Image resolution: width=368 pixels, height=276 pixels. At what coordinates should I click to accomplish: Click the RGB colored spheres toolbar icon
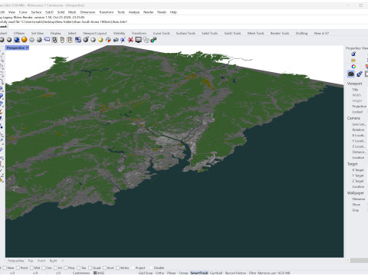153,40
